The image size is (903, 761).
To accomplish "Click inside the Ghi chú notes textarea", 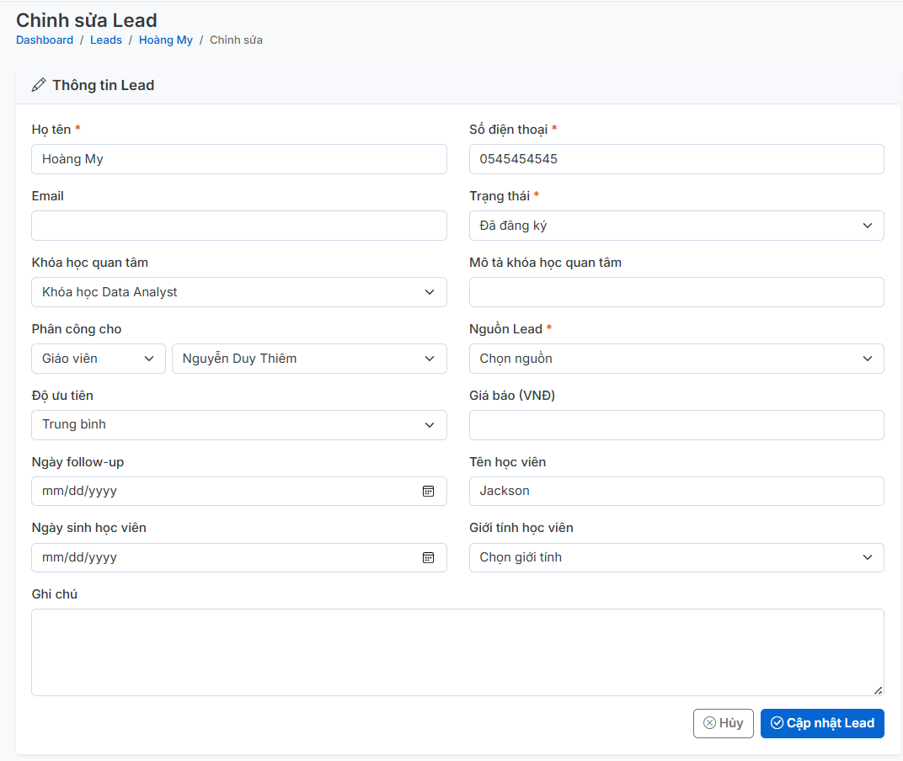I will point(457,652).
